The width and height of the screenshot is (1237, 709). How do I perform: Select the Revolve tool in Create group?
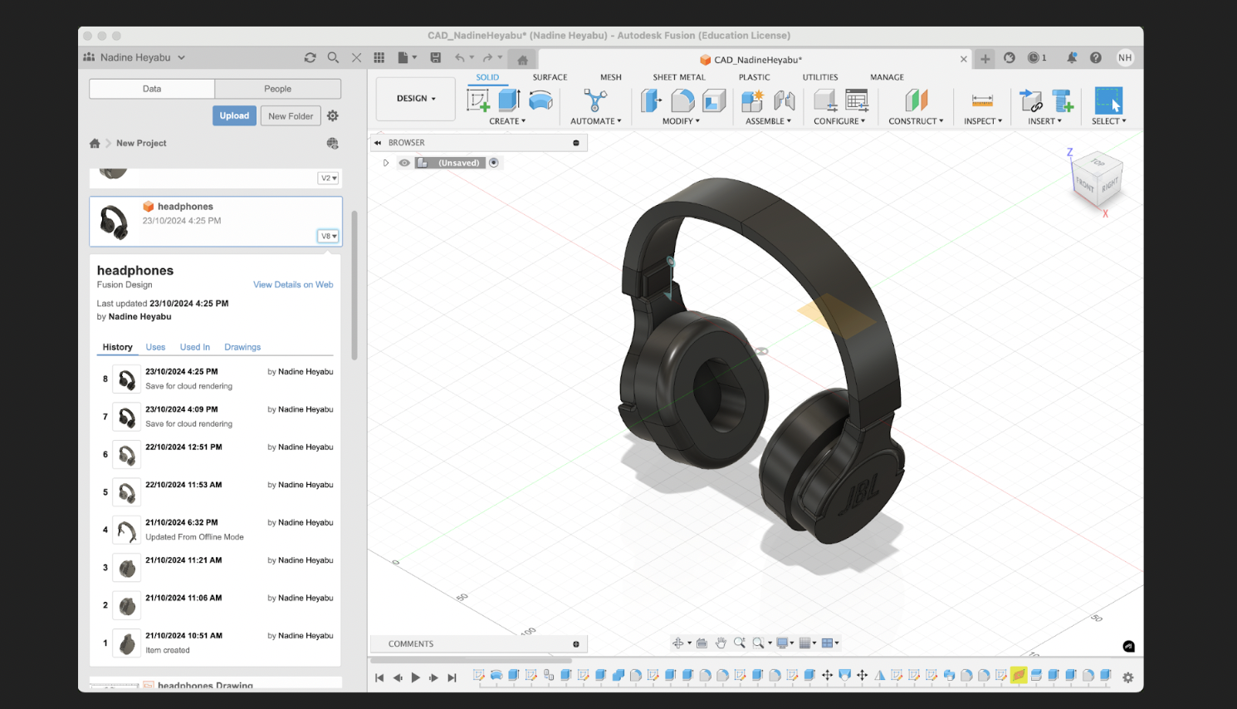pos(540,100)
